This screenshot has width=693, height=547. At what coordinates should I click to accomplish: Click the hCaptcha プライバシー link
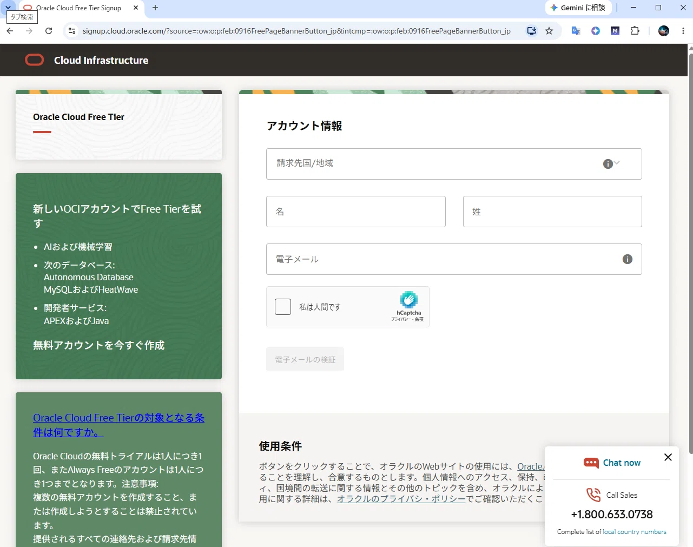(x=401, y=319)
